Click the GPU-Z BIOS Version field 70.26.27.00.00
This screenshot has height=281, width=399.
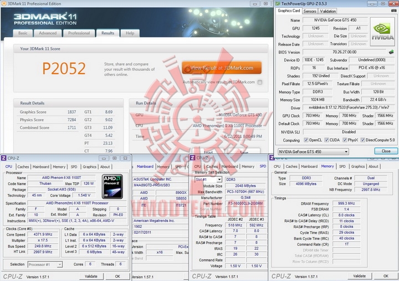[x=344, y=52]
